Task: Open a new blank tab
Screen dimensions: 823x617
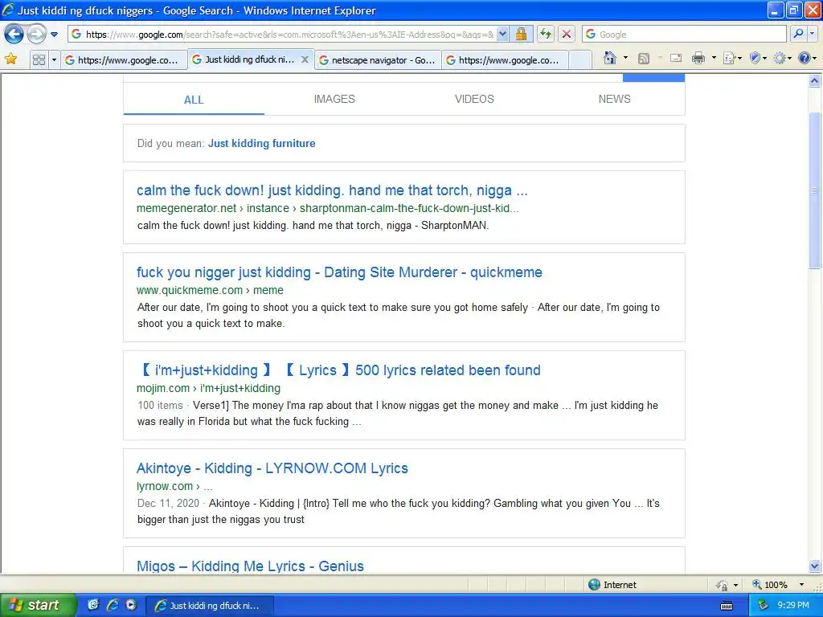Action: pos(580,59)
